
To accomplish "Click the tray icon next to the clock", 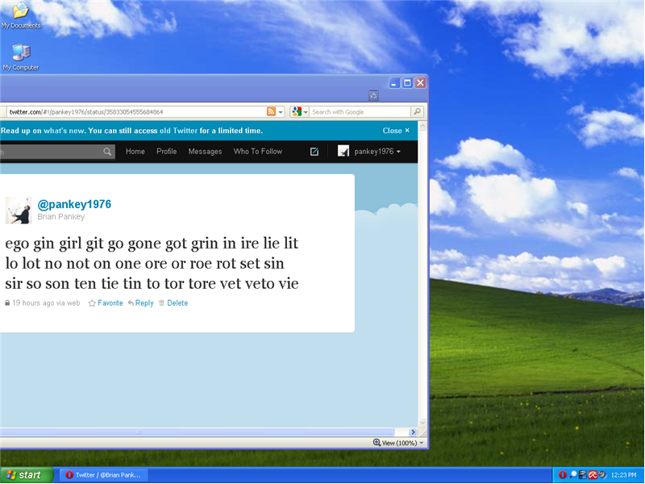I will click(602, 475).
